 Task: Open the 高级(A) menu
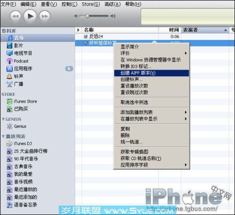112,4
